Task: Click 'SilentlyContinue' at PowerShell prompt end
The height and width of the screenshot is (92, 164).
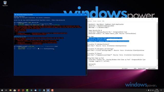Action: 49,49
